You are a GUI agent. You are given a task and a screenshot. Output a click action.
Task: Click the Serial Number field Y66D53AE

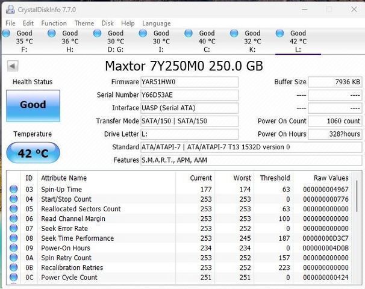[x=189, y=95]
